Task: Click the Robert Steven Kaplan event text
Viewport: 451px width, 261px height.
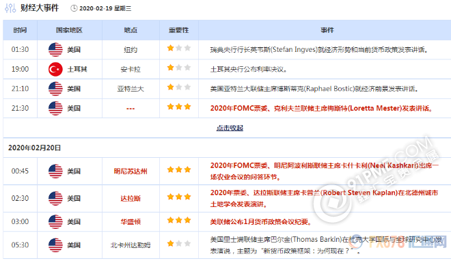Action: pyautogui.click(x=324, y=198)
